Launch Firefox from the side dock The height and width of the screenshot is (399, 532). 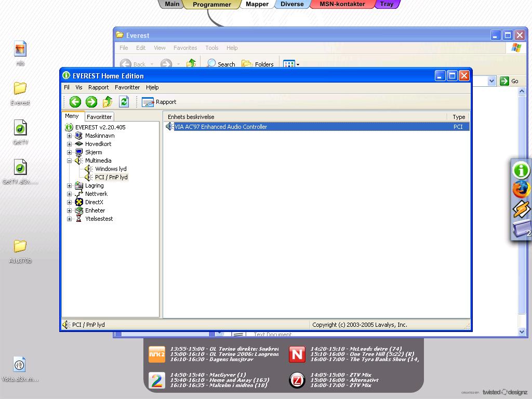521,189
